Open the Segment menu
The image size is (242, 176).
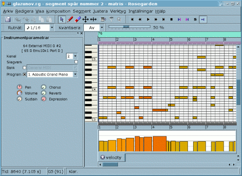pos(82,11)
